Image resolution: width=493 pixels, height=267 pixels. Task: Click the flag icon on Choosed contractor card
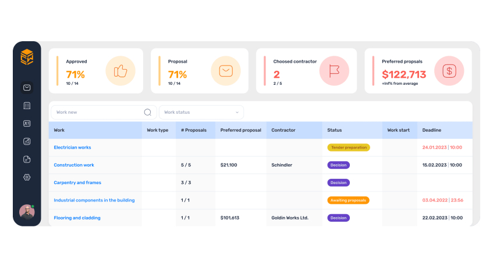pyautogui.click(x=334, y=71)
